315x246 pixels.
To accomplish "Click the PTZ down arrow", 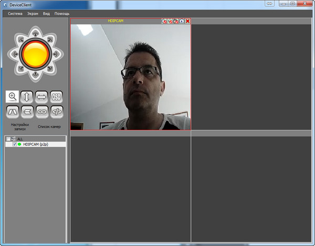I will pyautogui.click(x=35, y=74).
